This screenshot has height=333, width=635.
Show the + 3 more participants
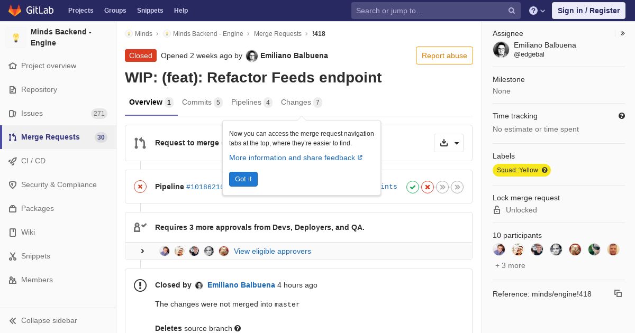(510, 265)
